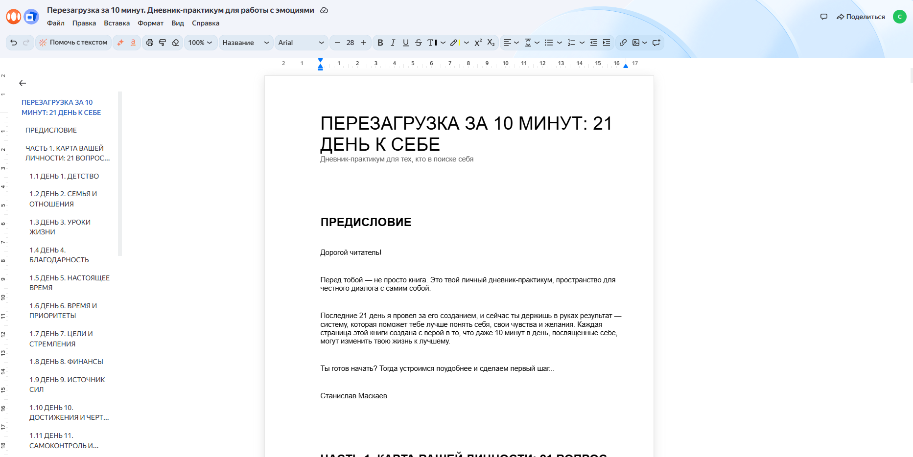Open the Формат menu

tap(150, 23)
